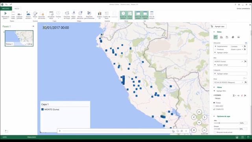Viewport: 252px width, 142px height.
Task: Select Escena 1 thumbnail
Action: tap(19, 38)
